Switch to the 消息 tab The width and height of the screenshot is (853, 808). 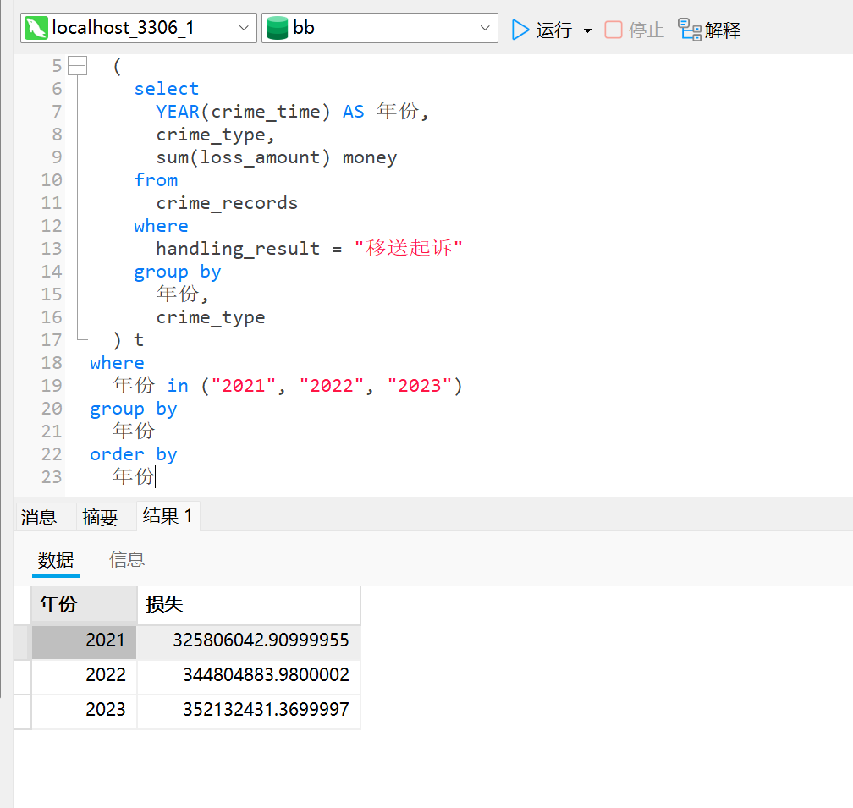[40, 517]
